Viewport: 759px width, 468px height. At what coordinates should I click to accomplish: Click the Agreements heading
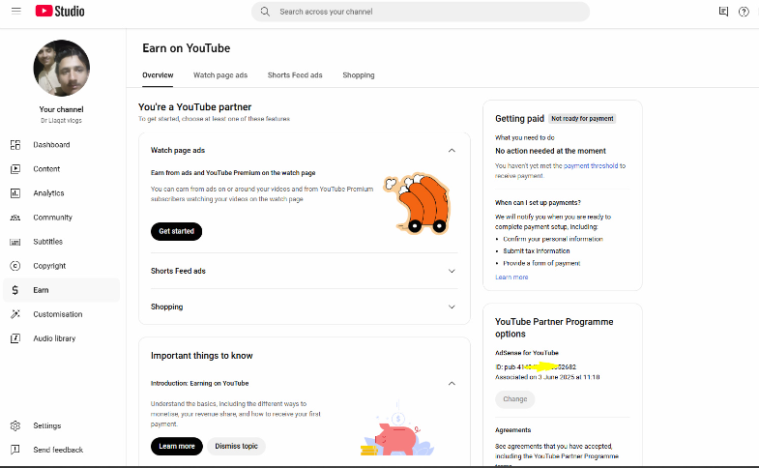pos(512,429)
